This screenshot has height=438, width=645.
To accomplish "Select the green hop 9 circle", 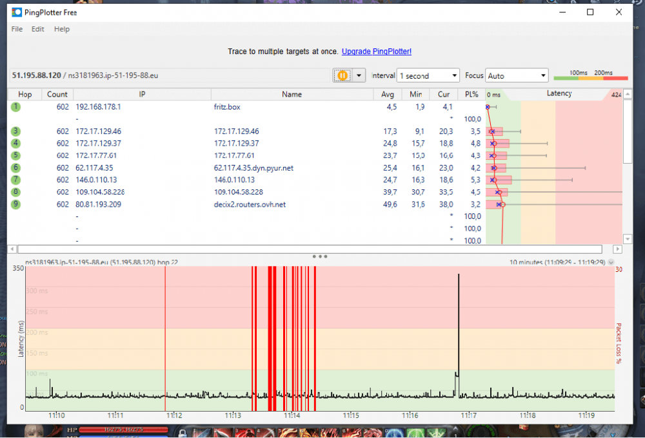I will click(x=15, y=205).
